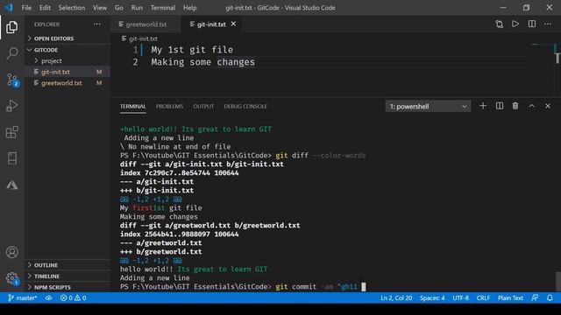Open the Selection menu
The width and height of the screenshot is (561, 315).
pyautogui.click(x=72, y=8)
